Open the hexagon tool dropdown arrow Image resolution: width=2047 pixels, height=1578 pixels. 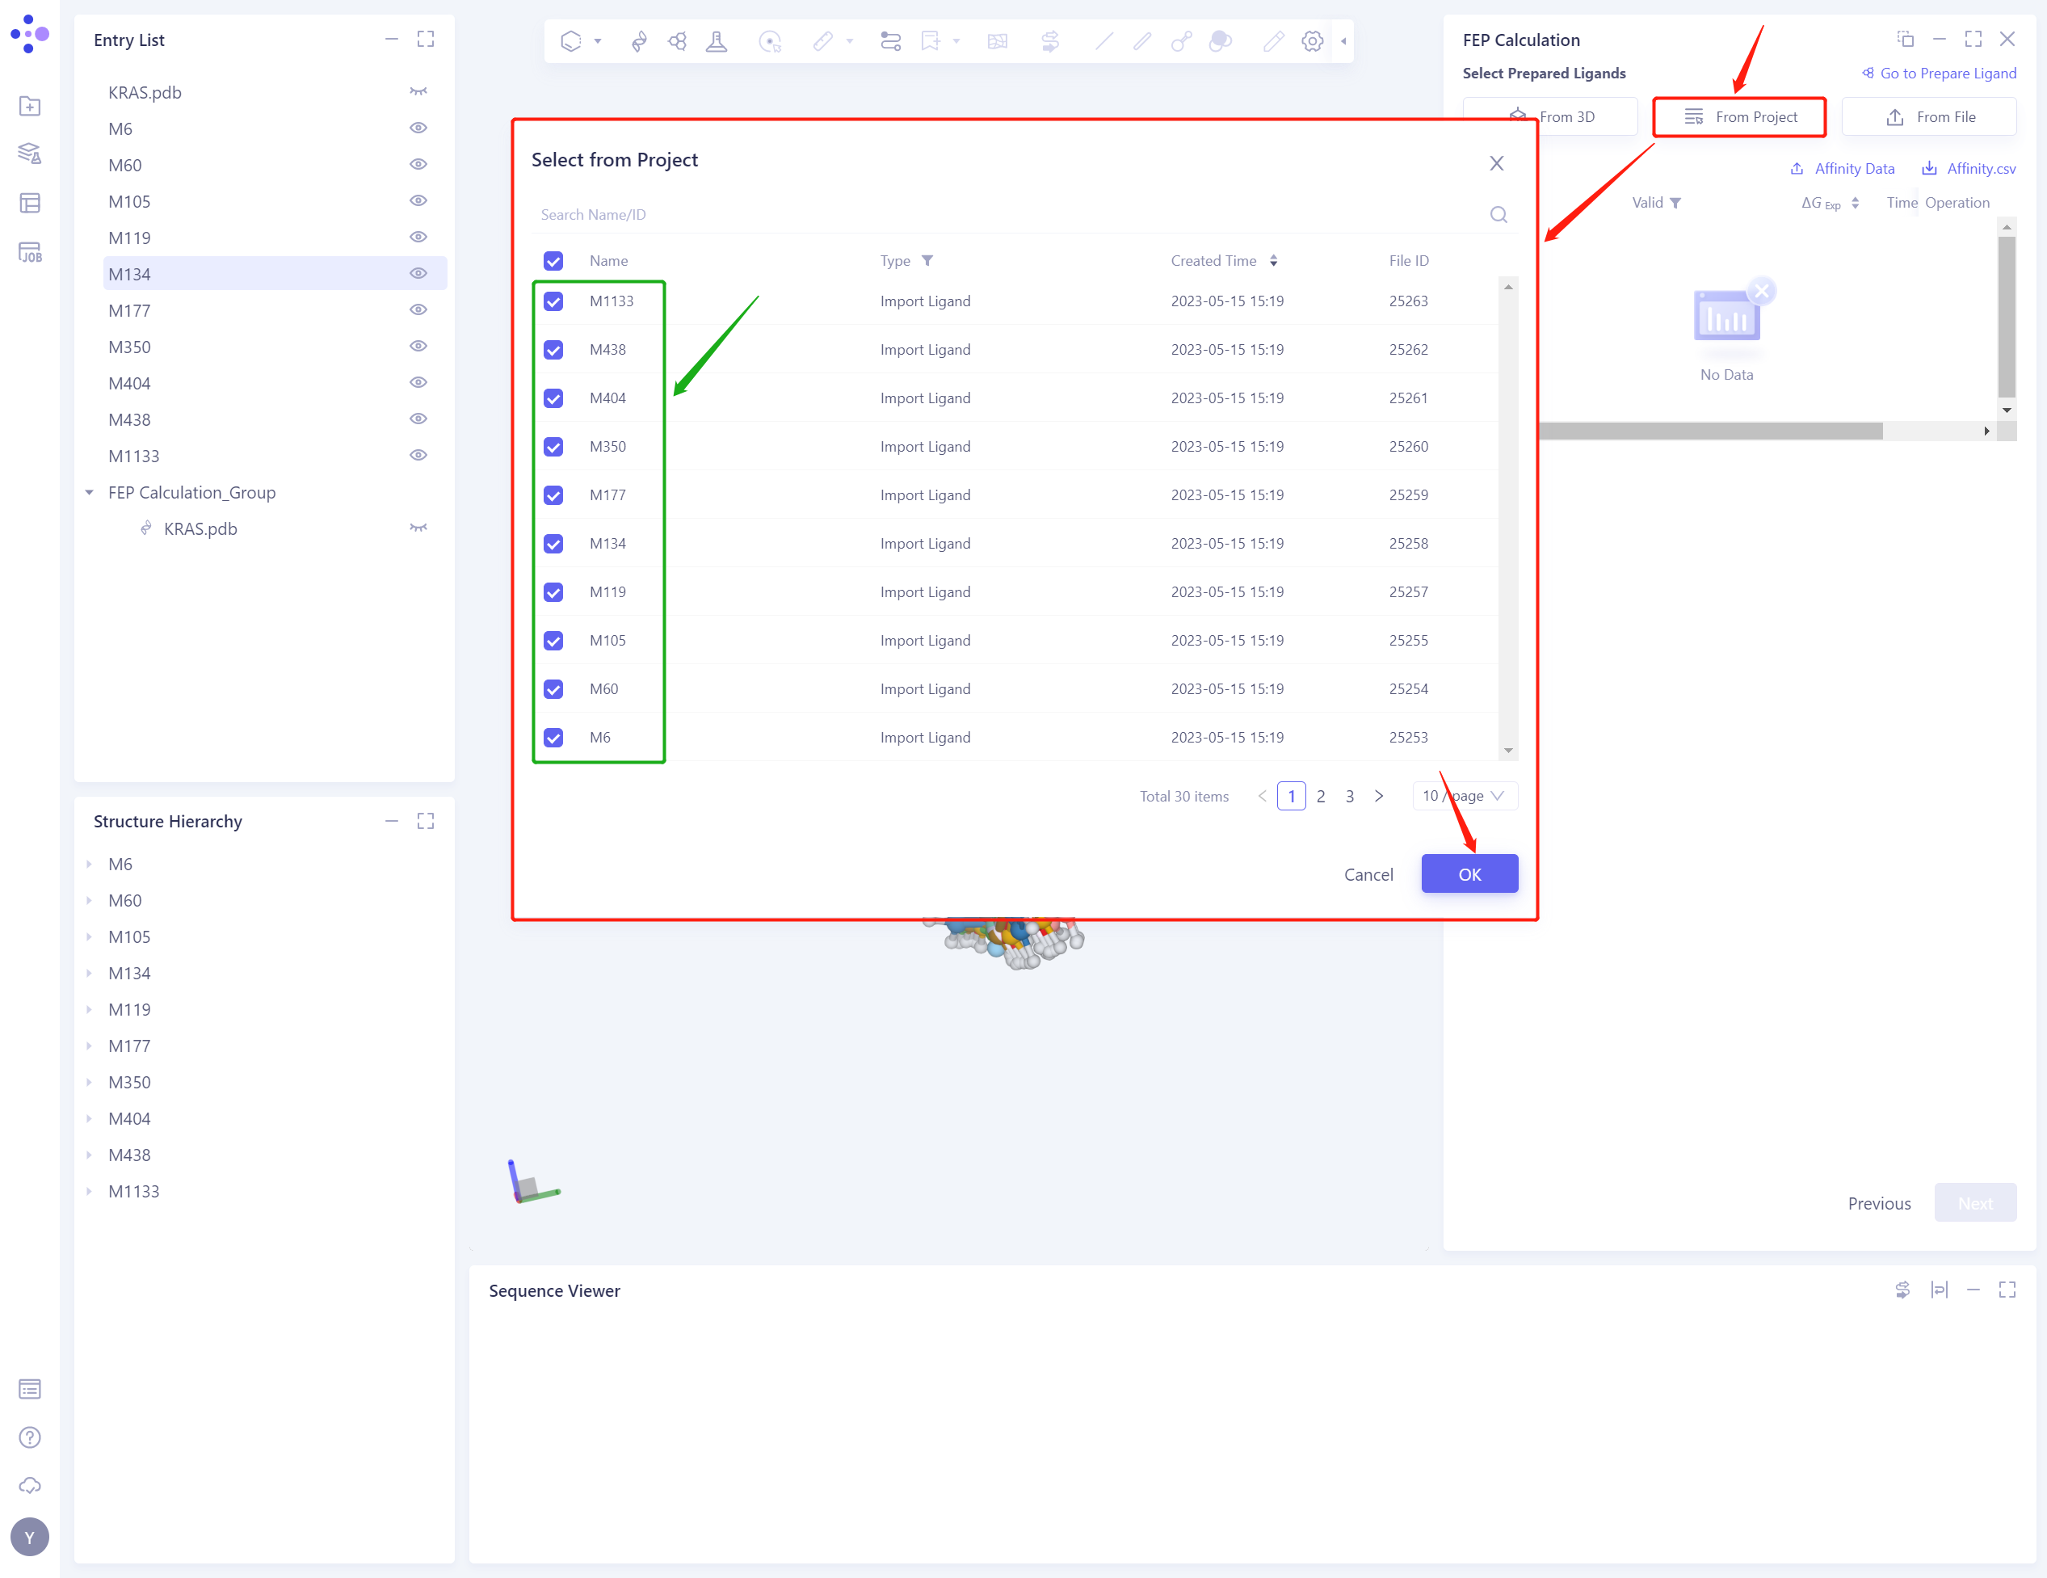click(597, 41)
